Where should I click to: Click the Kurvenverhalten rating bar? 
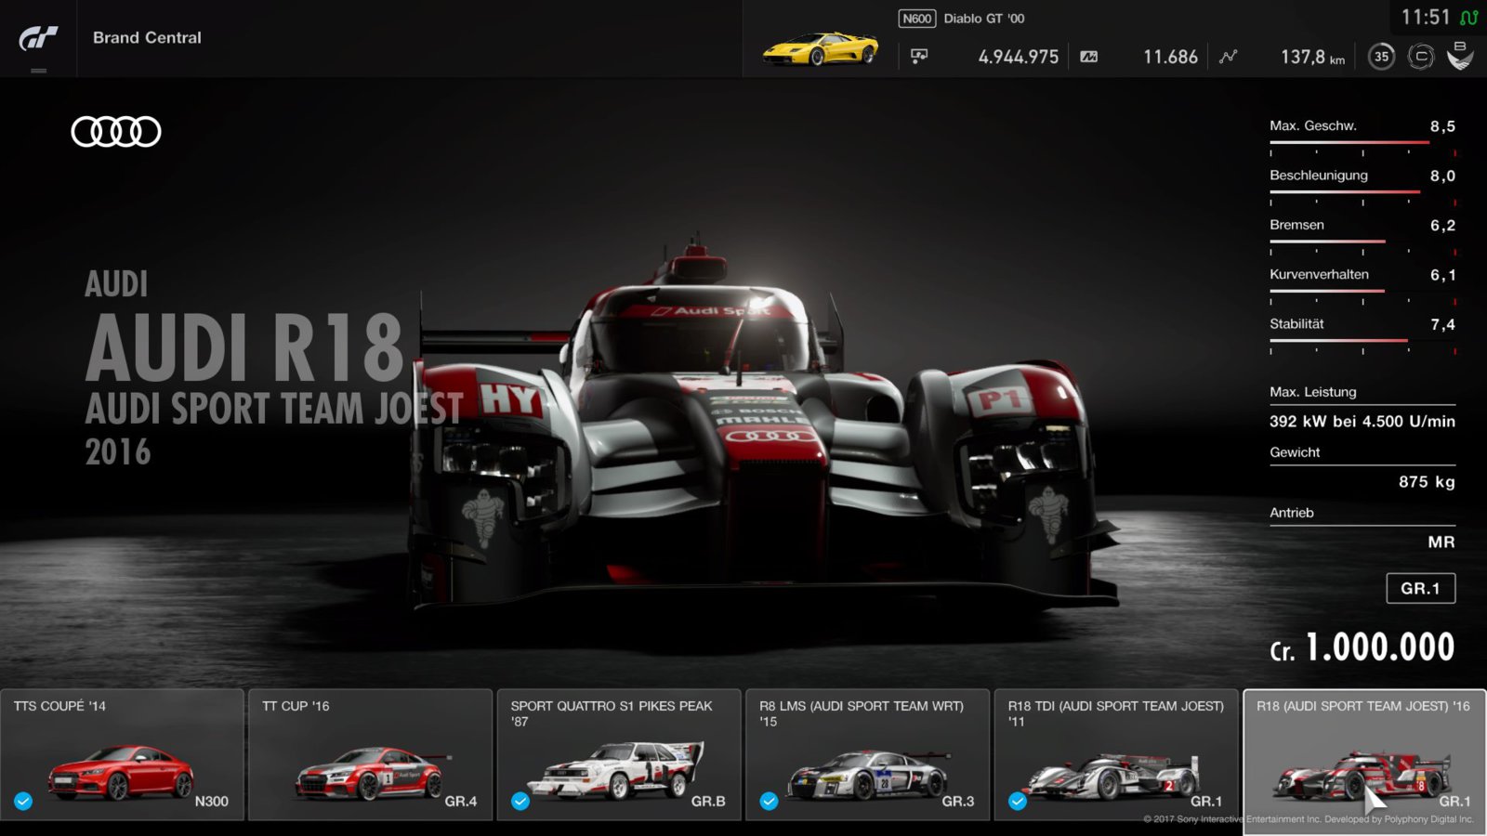pos(1362,292)
